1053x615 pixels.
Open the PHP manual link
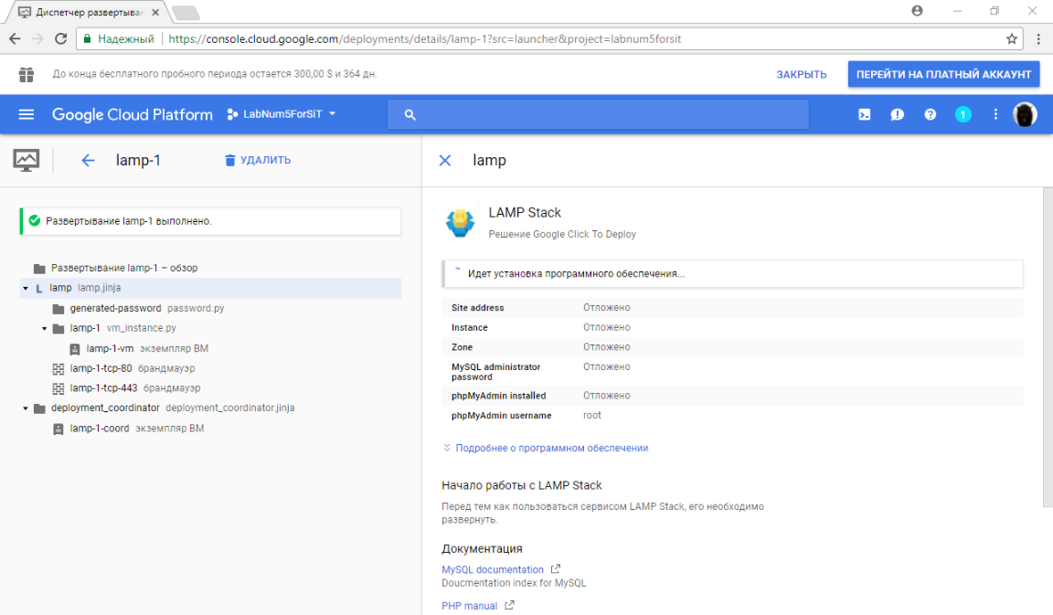(470, 606)
